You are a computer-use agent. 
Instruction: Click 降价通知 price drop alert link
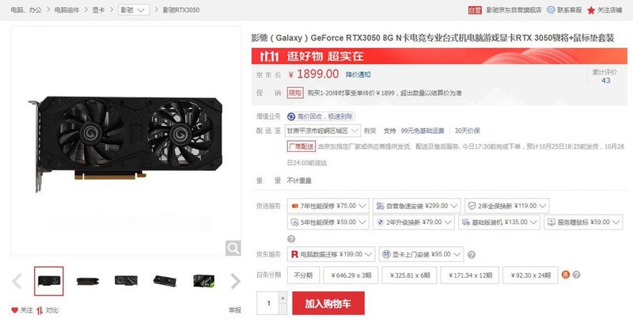tap(358, 74)
